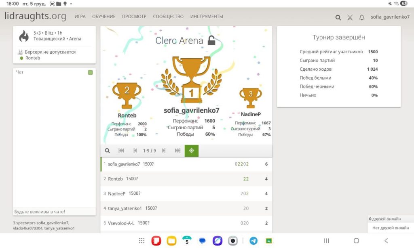Click the green locate-me target button
The width and height of the screenshot is (414, 248).
[192, 151]
